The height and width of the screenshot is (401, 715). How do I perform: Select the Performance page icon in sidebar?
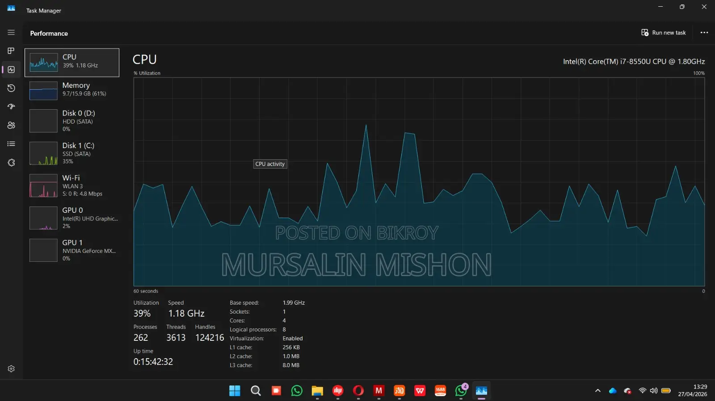click(11, 70)
